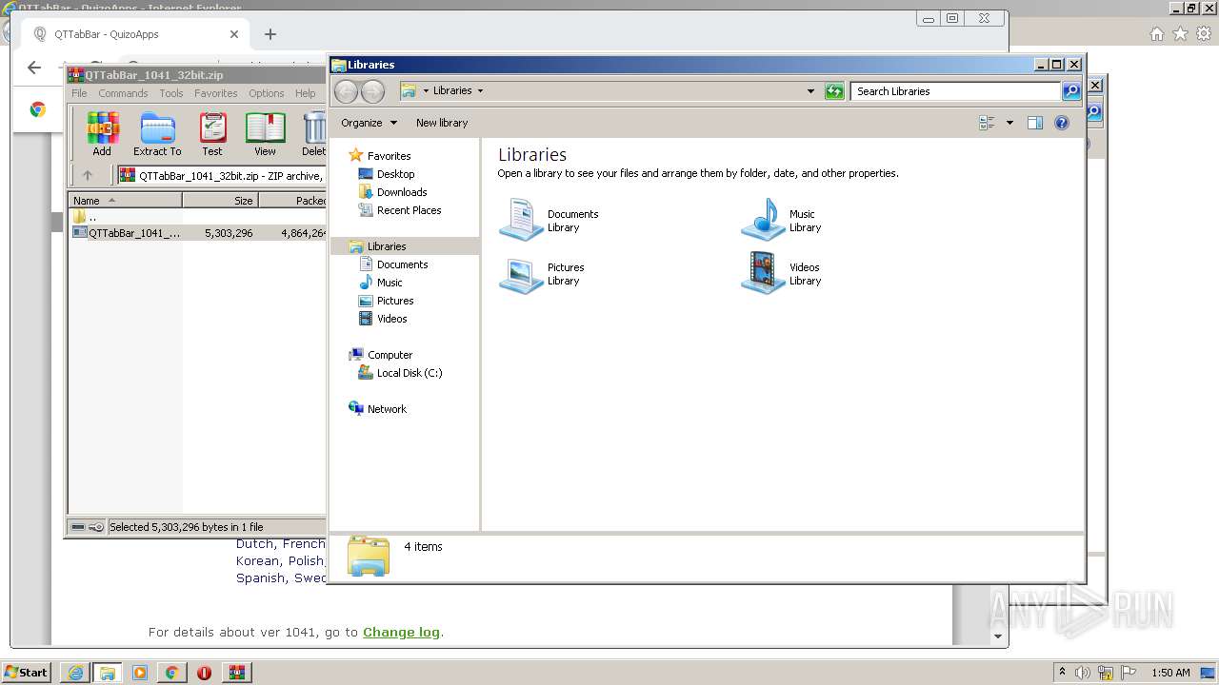The image size is (1219, 685).
Task: Click the Action Center flag tray icon
Action: [1129, 673]
